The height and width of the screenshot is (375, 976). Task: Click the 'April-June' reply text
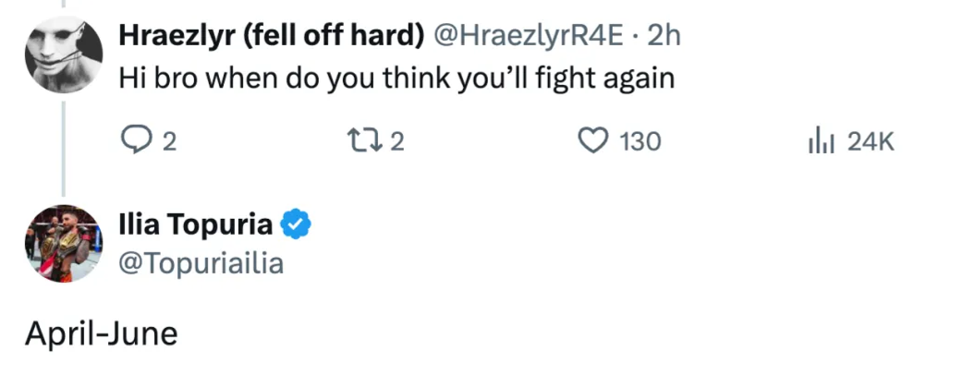click(101, 333)
